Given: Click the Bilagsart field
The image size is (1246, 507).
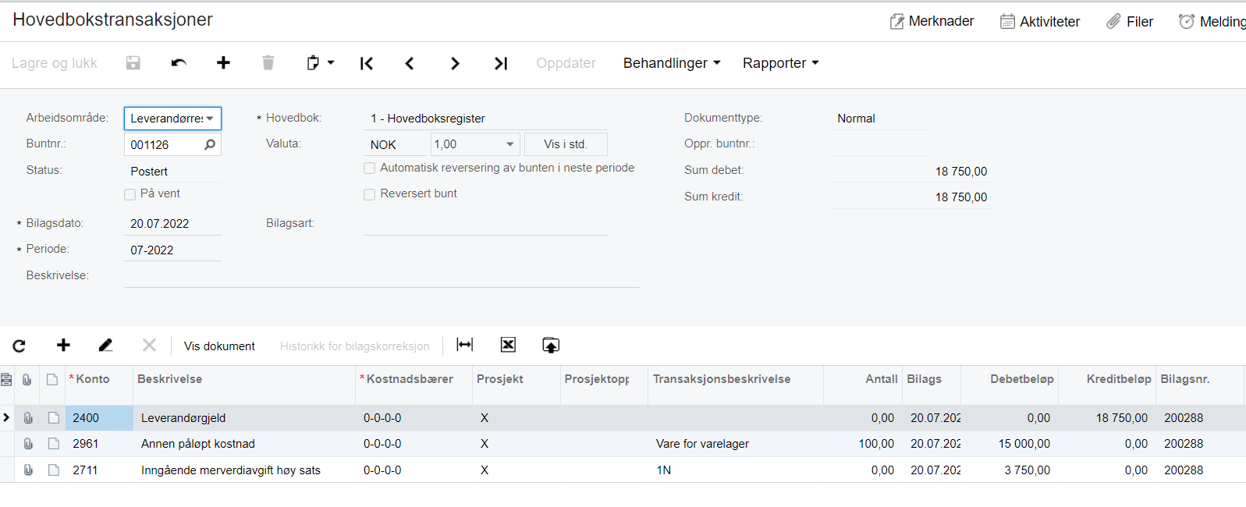Looking at the screenshot, I should 485,224.
